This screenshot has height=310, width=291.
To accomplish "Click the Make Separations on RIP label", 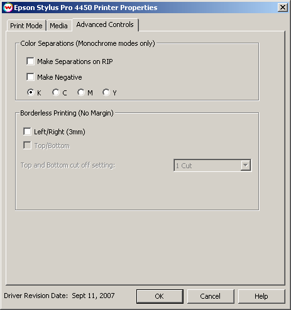I will point(75,61).
